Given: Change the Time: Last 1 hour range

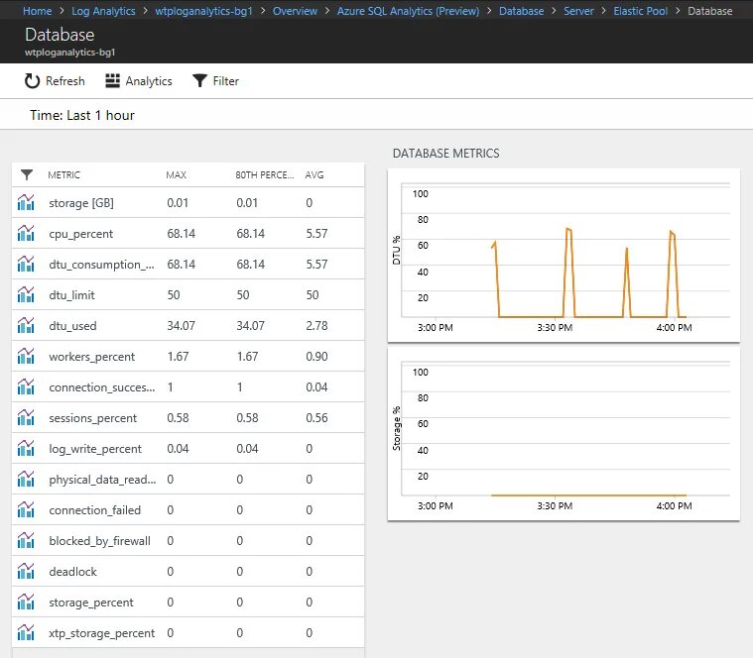Looking at the screenshot, I should coord(82,115).
